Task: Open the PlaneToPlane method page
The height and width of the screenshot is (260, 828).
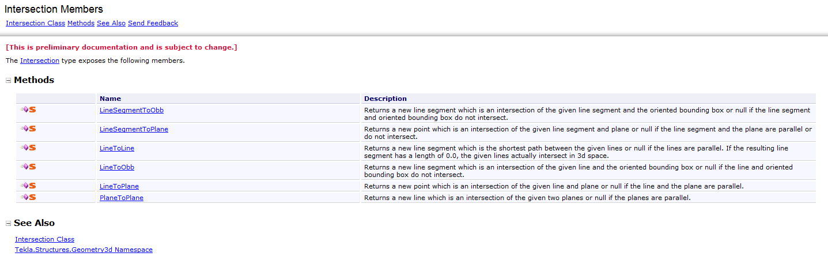Action: point(122,198)
